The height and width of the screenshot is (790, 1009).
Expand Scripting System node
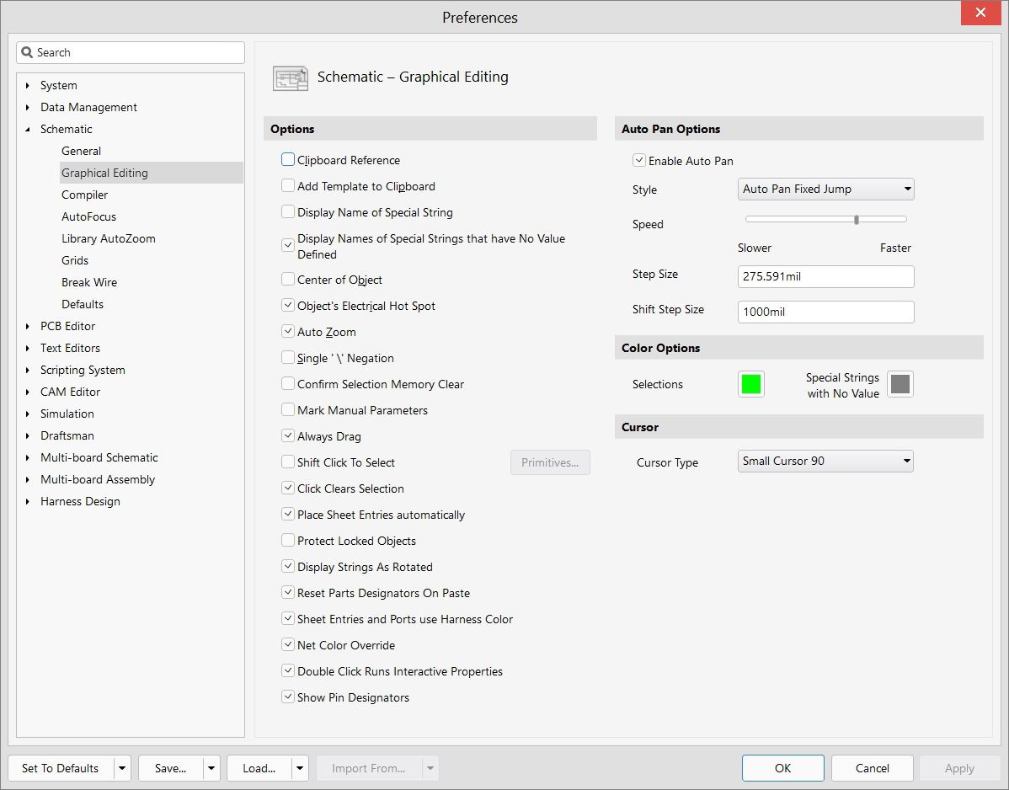click(x=27, y=370)
